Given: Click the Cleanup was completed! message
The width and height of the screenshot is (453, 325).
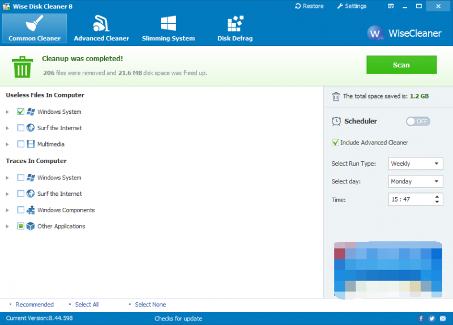Looking at the screenshot, I should tap(82, 59).
